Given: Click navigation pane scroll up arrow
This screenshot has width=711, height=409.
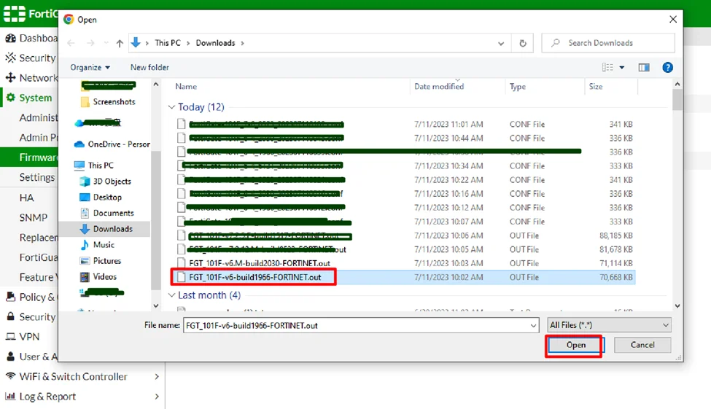Looking at the screenshot, I should (156, 85).
